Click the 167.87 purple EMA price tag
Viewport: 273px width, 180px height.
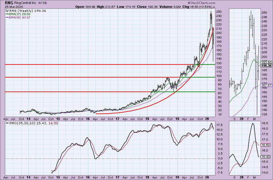point(266,85)
